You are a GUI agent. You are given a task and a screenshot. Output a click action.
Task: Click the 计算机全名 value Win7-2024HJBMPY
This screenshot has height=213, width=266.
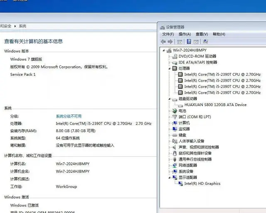(73, 172)
